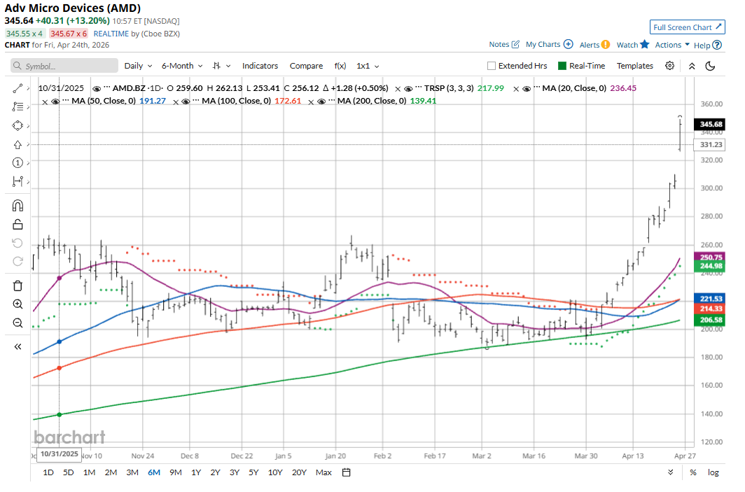This screenshot has width=745, height=492.
Task: Open Full Screen Chart
Action: pyautogui.click(x=687, y=27)
